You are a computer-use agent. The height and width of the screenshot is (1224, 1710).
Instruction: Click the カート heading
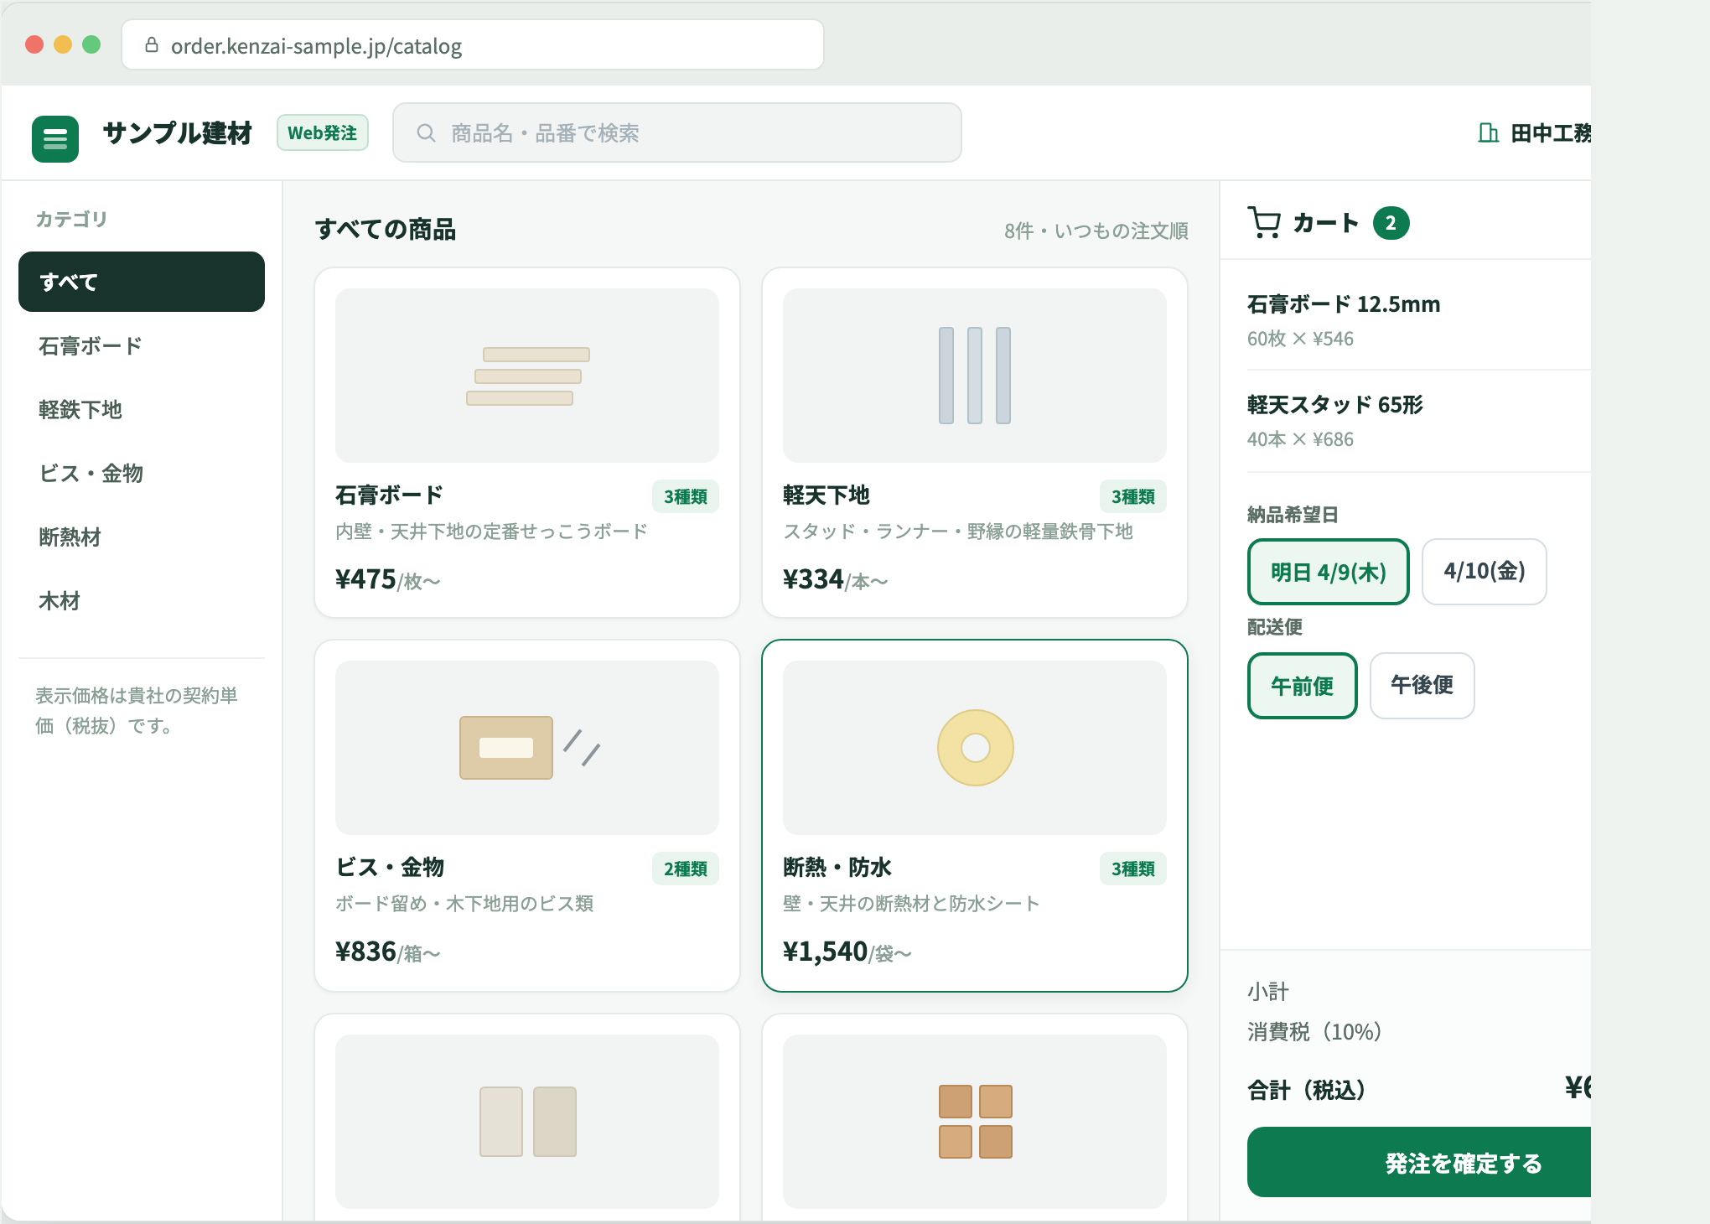(x=1325, y=223)
